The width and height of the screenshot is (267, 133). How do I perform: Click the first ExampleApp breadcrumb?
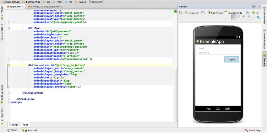pyautogui.click(x=11, y=2)
